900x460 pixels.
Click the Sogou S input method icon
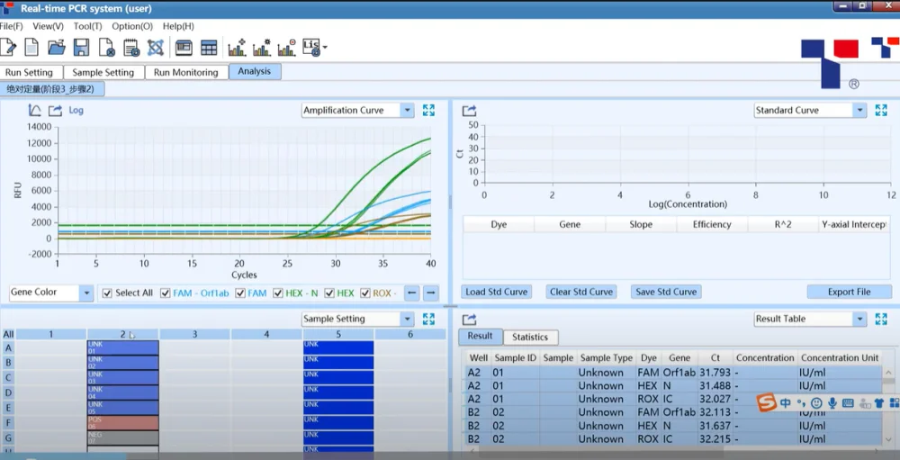click(x=766, y=403)
